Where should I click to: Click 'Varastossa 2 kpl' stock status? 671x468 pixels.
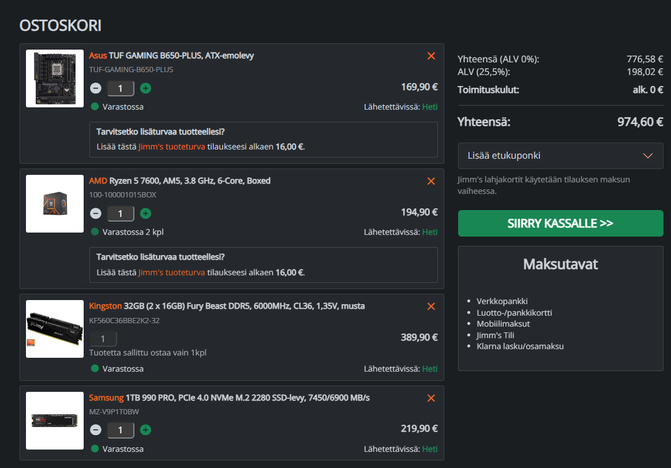tap(133, 232)
